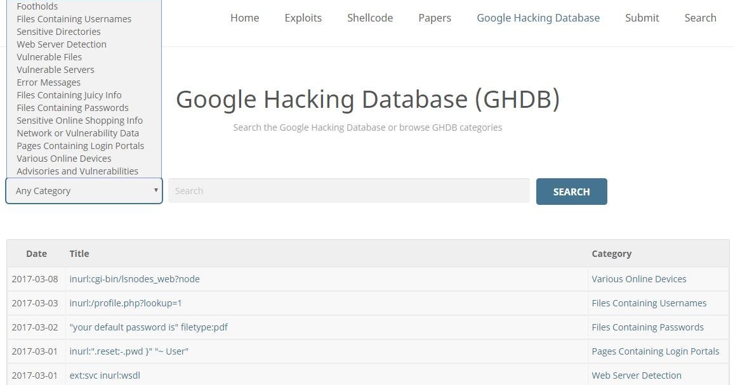The width and height of the screenshot is (733, 385).
Task: Select Advisories and Vulnerabilities category
Action: (77, 171)
